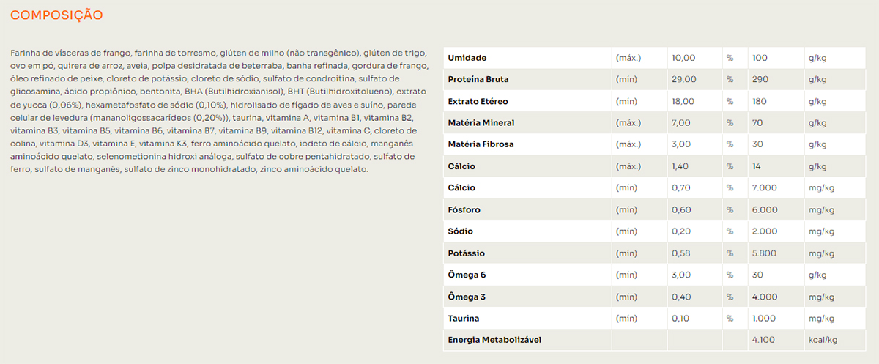Click the Potássio row label
This screenshot has width=879, height=364.
click(466, 253)
